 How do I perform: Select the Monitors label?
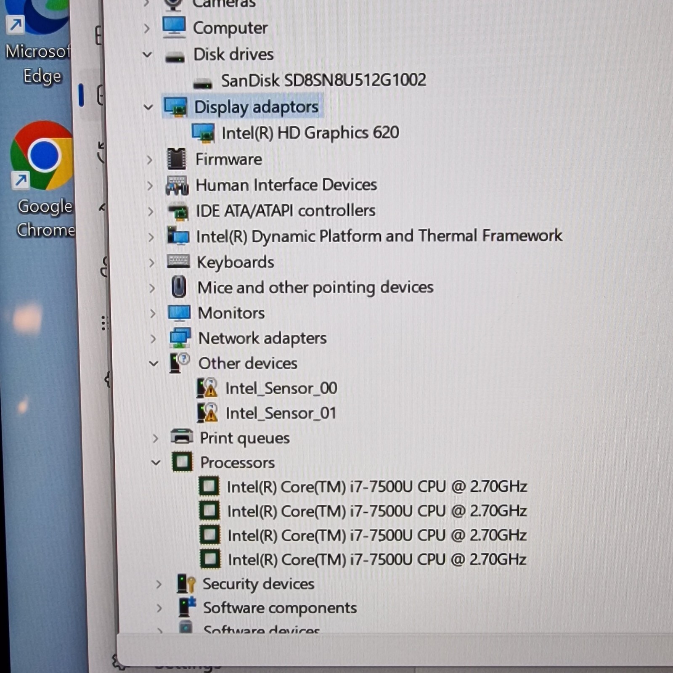(231, 313)
